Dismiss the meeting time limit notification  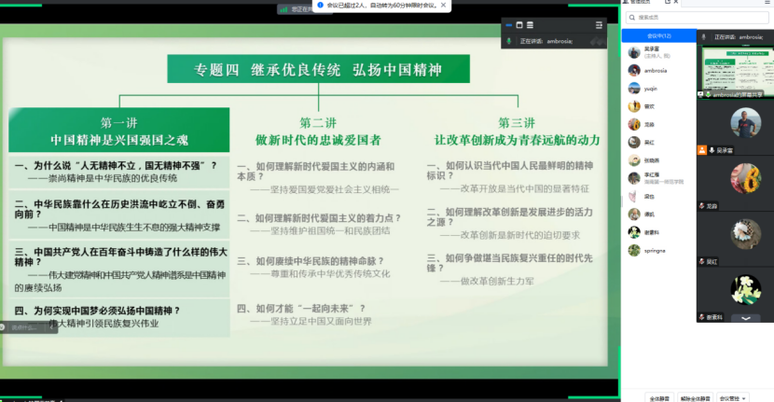(444, 5)
